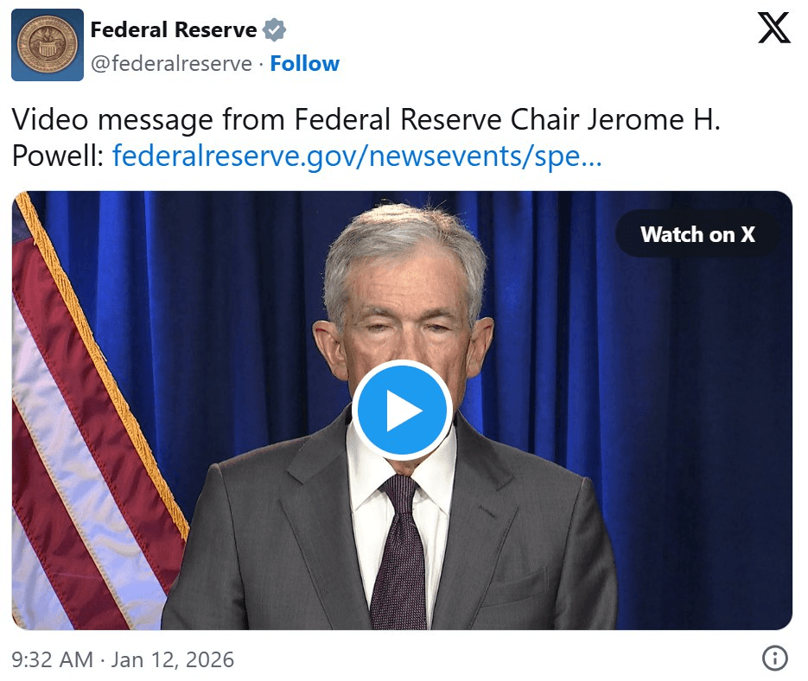Image resolution: width=808 pixels, height=681 pixels.
Task: Click the info icon below the video
Action: click(x=774, y=659)
